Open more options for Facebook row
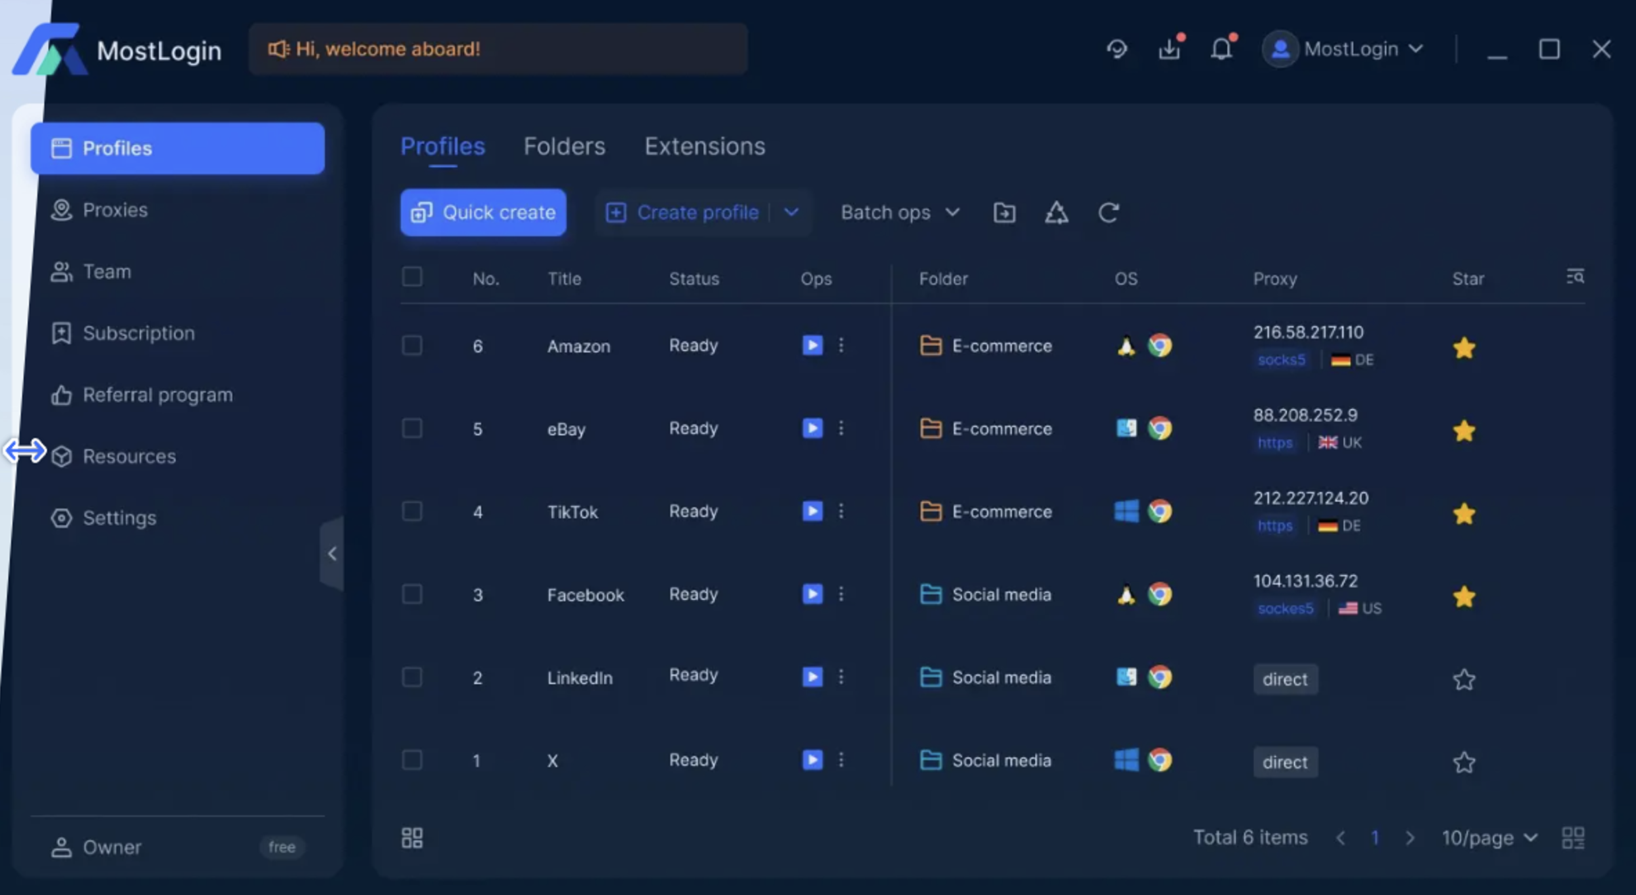The width and height of the screenshot is (1636, 895). tap(841, 593)
